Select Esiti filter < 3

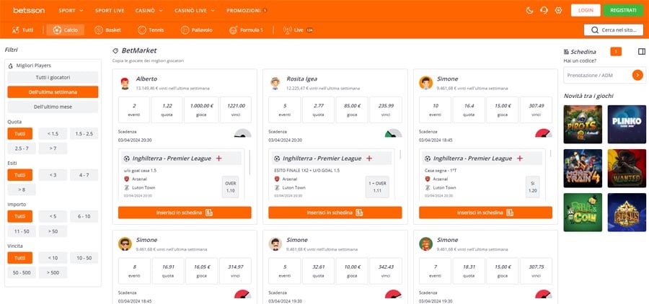53,175
